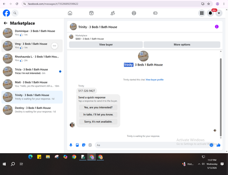Attach a file with the photo icon
This screenshot has width=228, height=175.
(78, 145)
